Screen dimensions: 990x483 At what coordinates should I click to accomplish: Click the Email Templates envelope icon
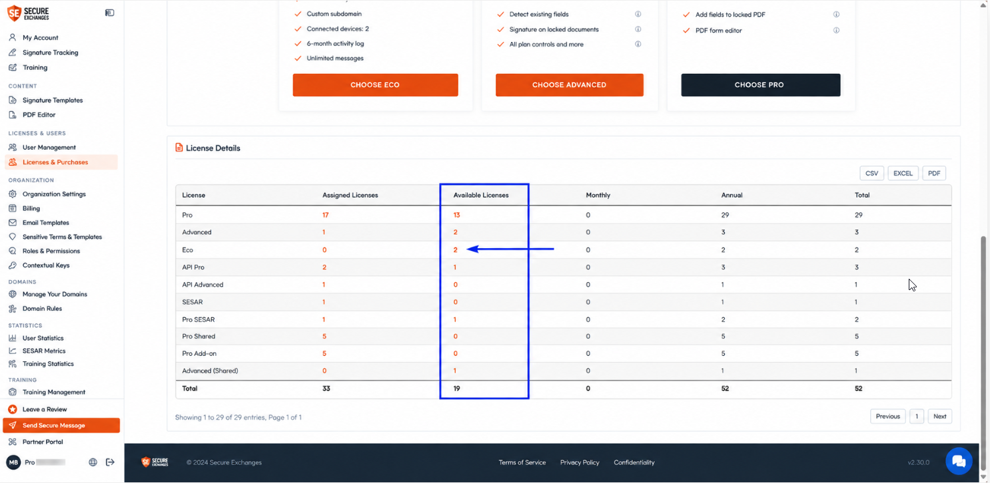13,222
